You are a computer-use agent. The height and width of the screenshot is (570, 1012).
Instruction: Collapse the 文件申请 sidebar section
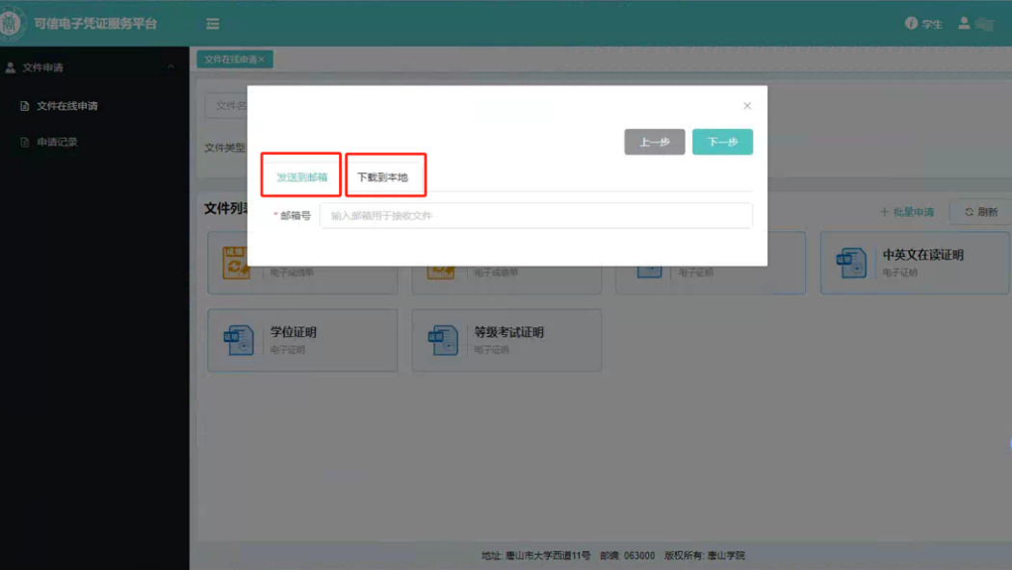[170, 67]
